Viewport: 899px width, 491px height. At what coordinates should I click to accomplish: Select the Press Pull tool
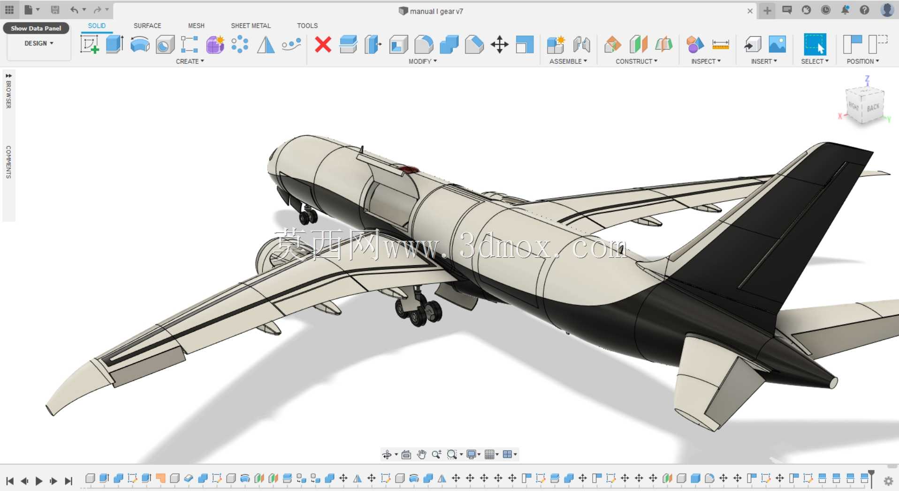coord(373,45)
